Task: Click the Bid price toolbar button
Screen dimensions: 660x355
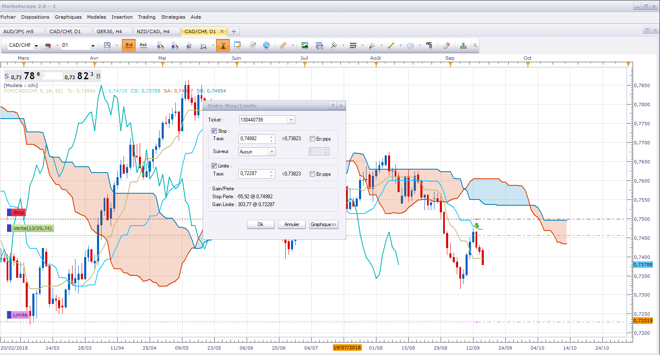Action: pos(129,45)
